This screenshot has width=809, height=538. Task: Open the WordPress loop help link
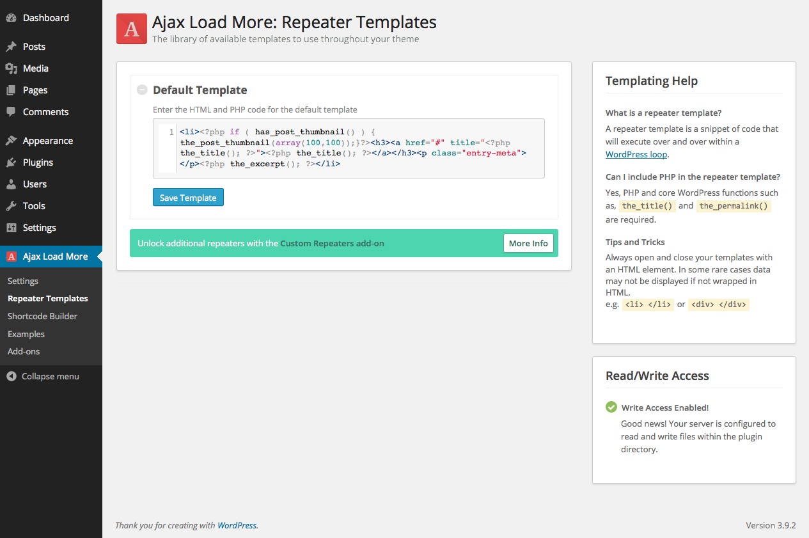point(636,154)
